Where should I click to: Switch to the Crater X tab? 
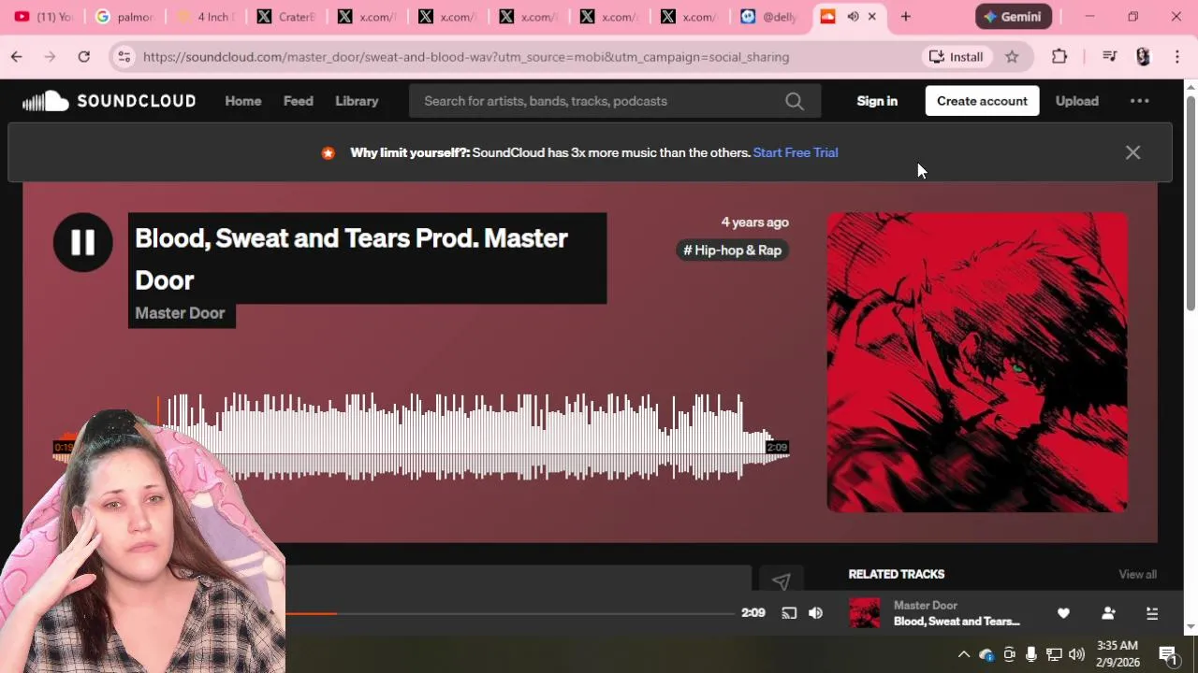coord(286,17)
